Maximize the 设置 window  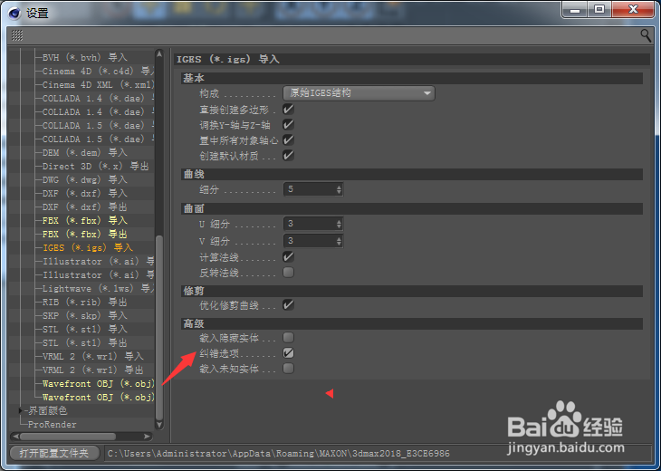pos(599,9)
